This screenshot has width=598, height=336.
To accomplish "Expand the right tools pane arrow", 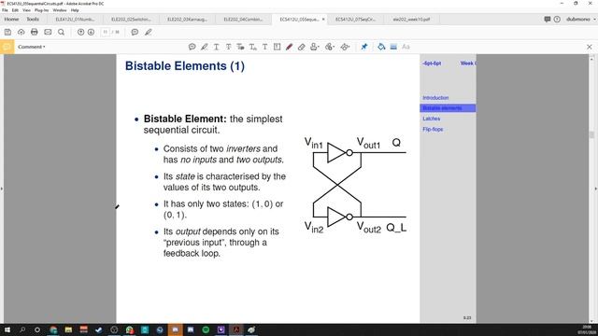I will coord(596,189).
